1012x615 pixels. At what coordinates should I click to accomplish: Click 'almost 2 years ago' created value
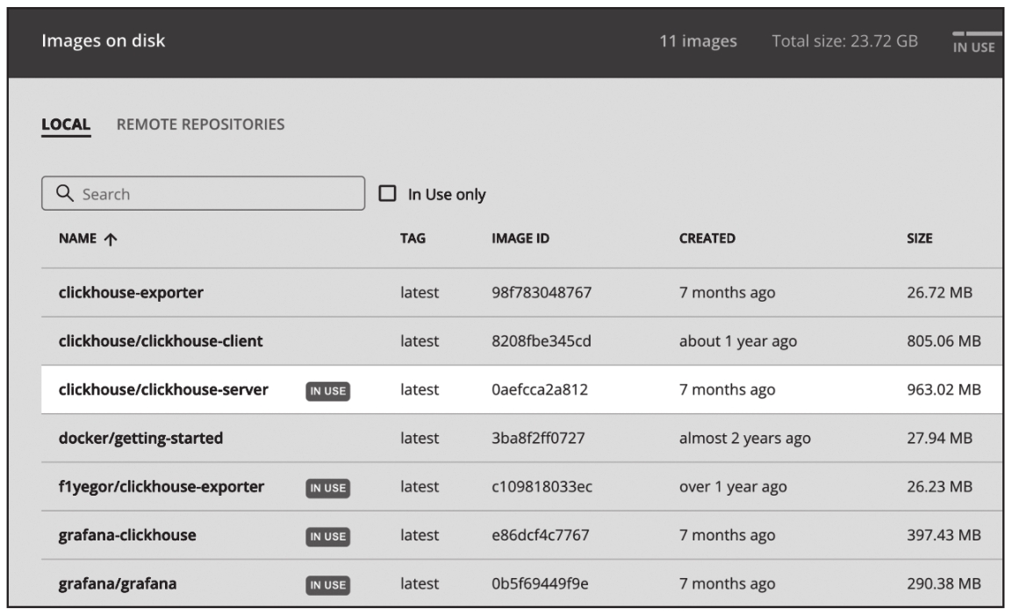(x=745, y=438)
